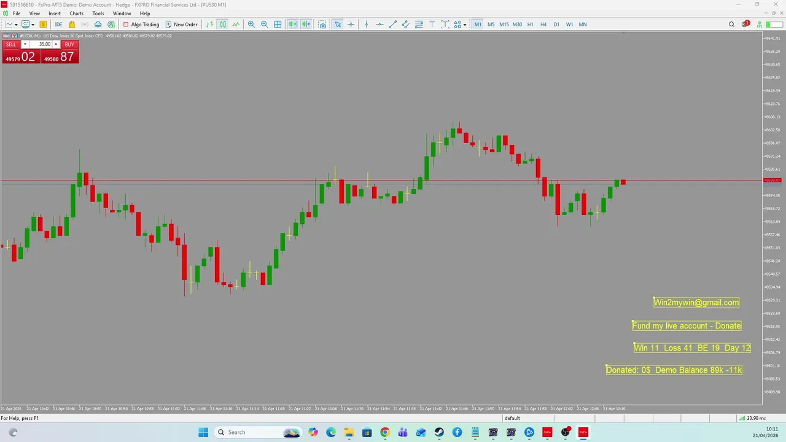This screenshot has width=786, height=442.
Task: Click the Fund my live account label
Action: pyautogui.click(x=687, y=325)
